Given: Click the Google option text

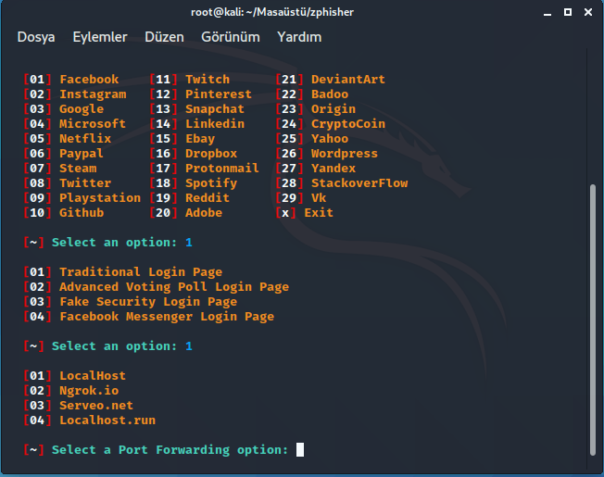Looking at the screenshot, I should pyautogui.click(x=82, y=109).
